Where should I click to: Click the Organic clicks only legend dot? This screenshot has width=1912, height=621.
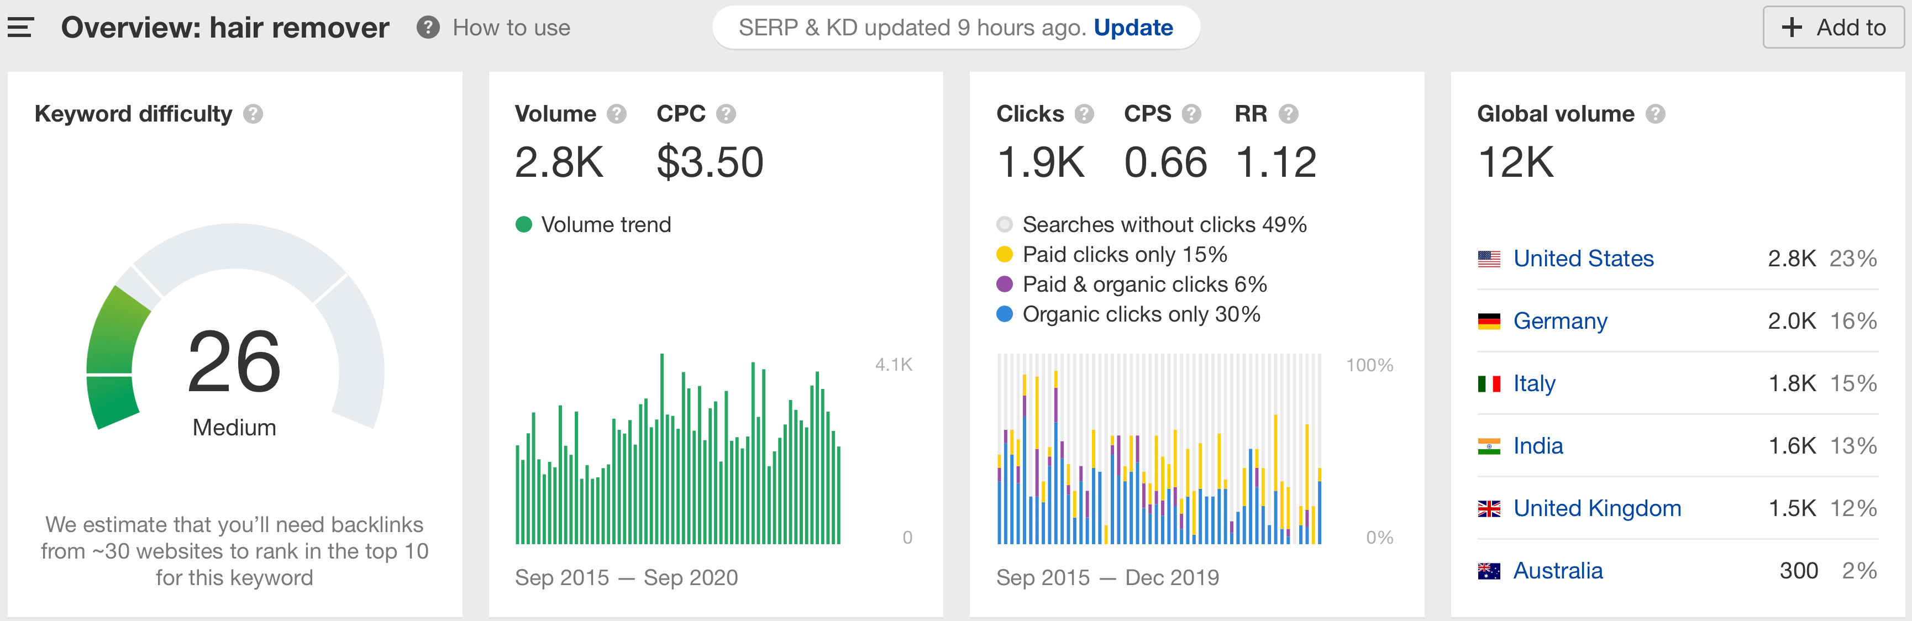click(1004, 314)
